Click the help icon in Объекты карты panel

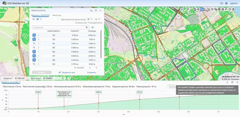click(x=96, y=10)
